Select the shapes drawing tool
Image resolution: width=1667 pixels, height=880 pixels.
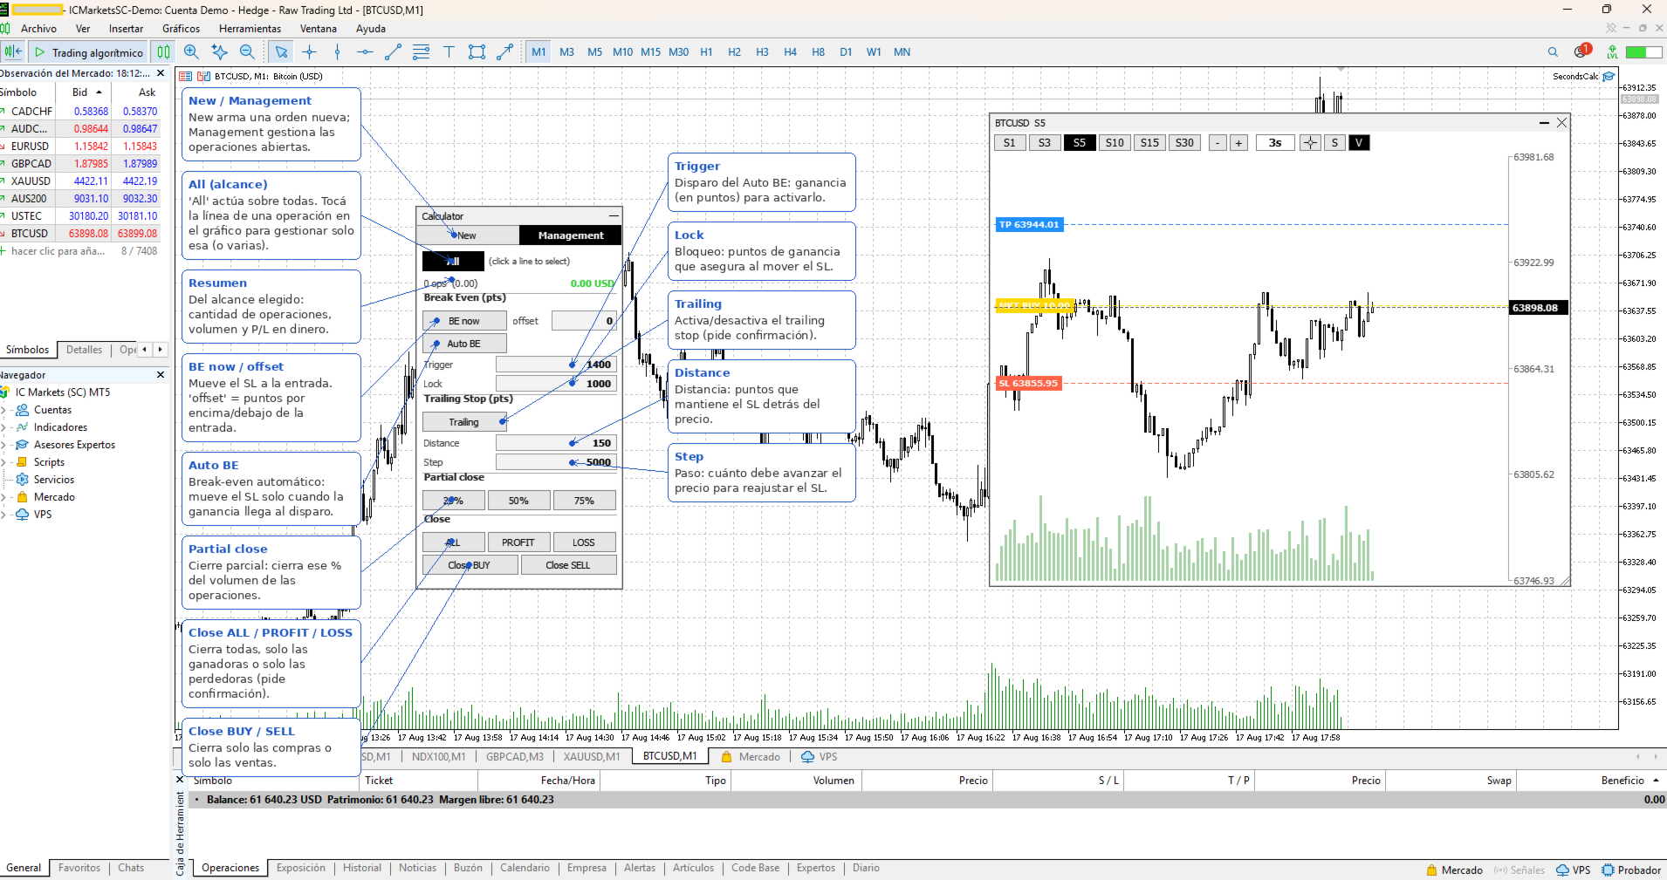pos(477,52)
